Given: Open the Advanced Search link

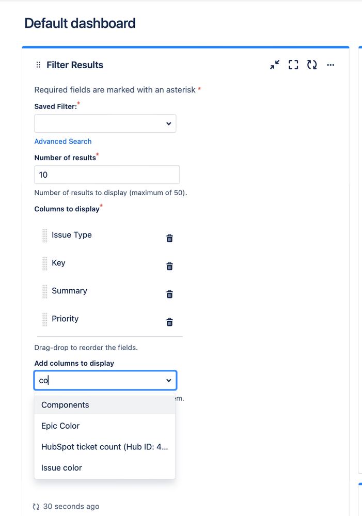Looking at the screenshot, I should click(63, 142).
